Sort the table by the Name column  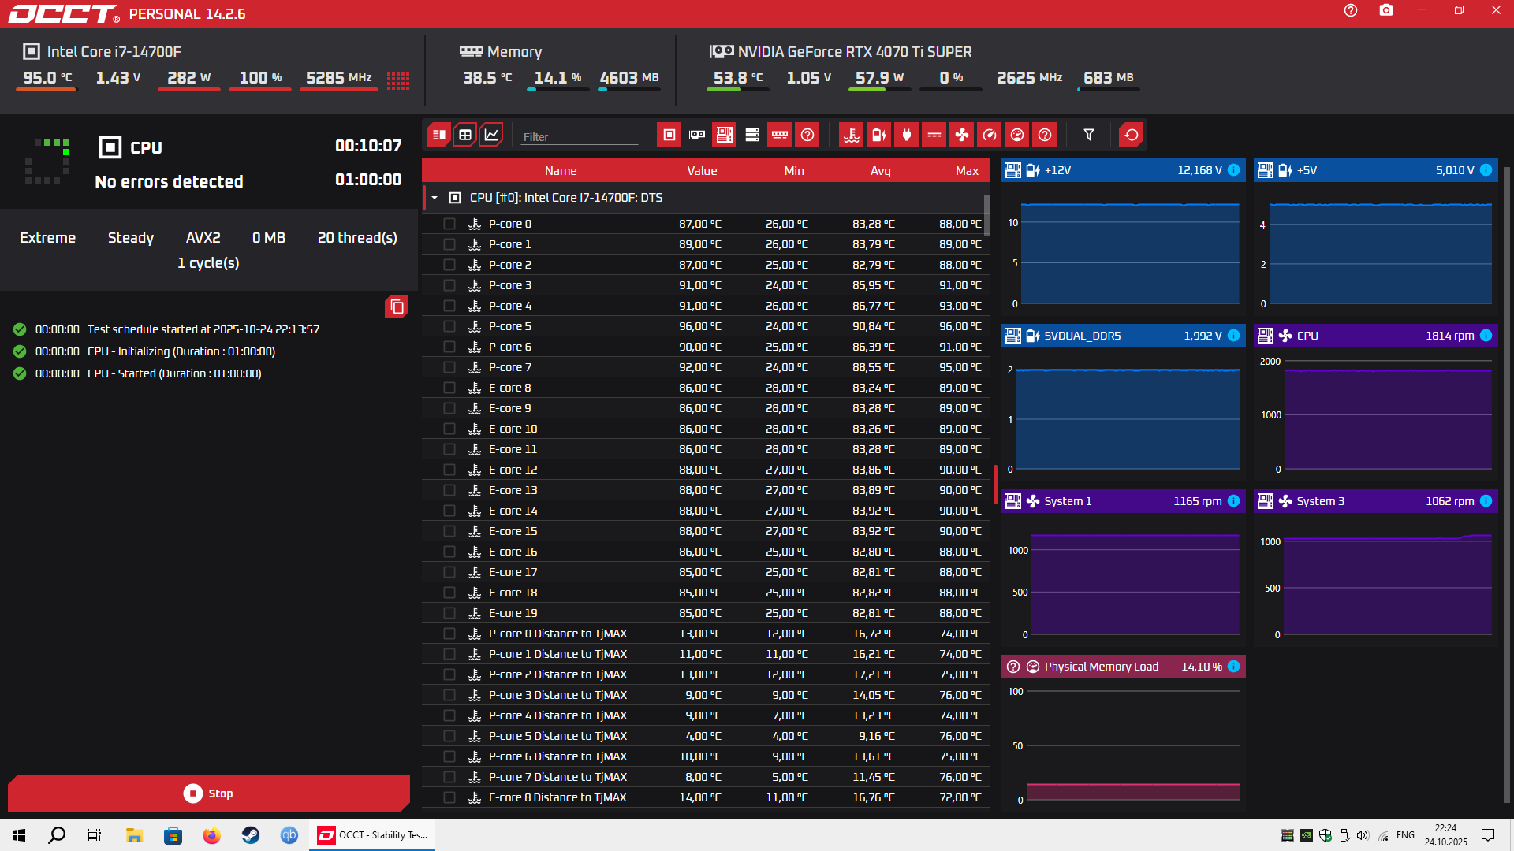point(560,171)
